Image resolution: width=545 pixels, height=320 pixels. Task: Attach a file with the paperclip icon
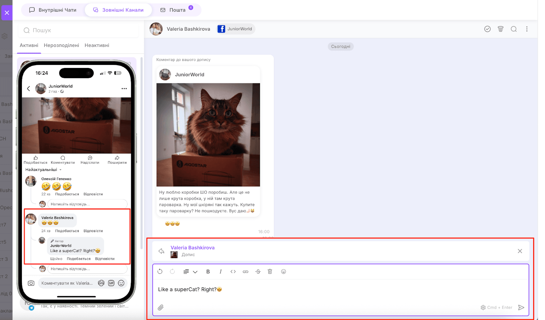pos(161,307)
